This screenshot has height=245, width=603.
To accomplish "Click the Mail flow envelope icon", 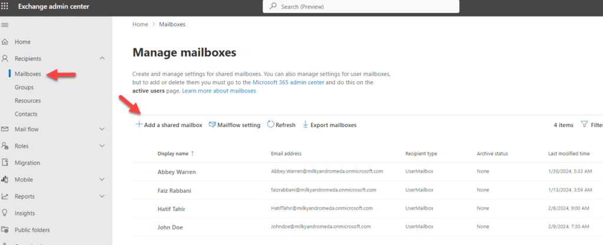I will pyautogui.click(x=5, y=129).
